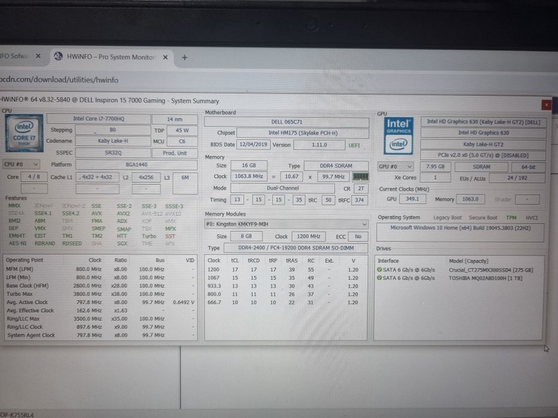Click the 14 nm process field
558x418 pixels.
175,119
